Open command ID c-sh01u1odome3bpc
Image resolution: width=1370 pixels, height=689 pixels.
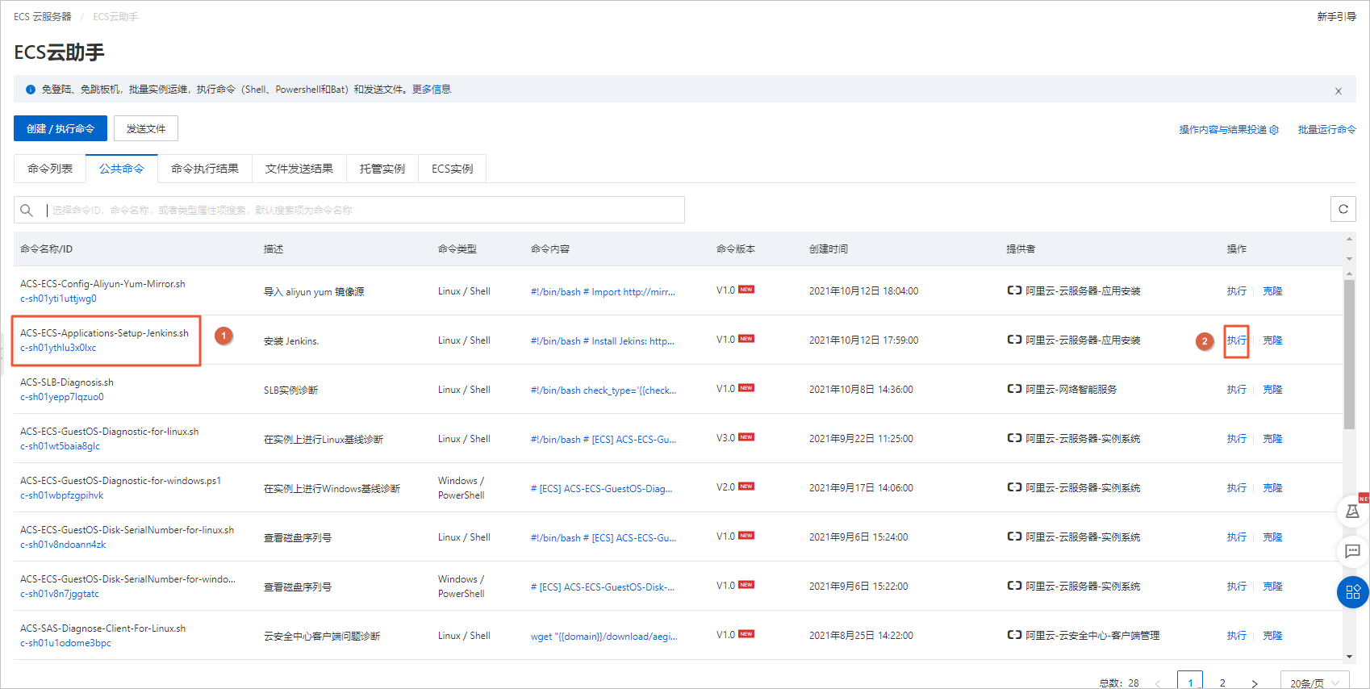(65, 643)
